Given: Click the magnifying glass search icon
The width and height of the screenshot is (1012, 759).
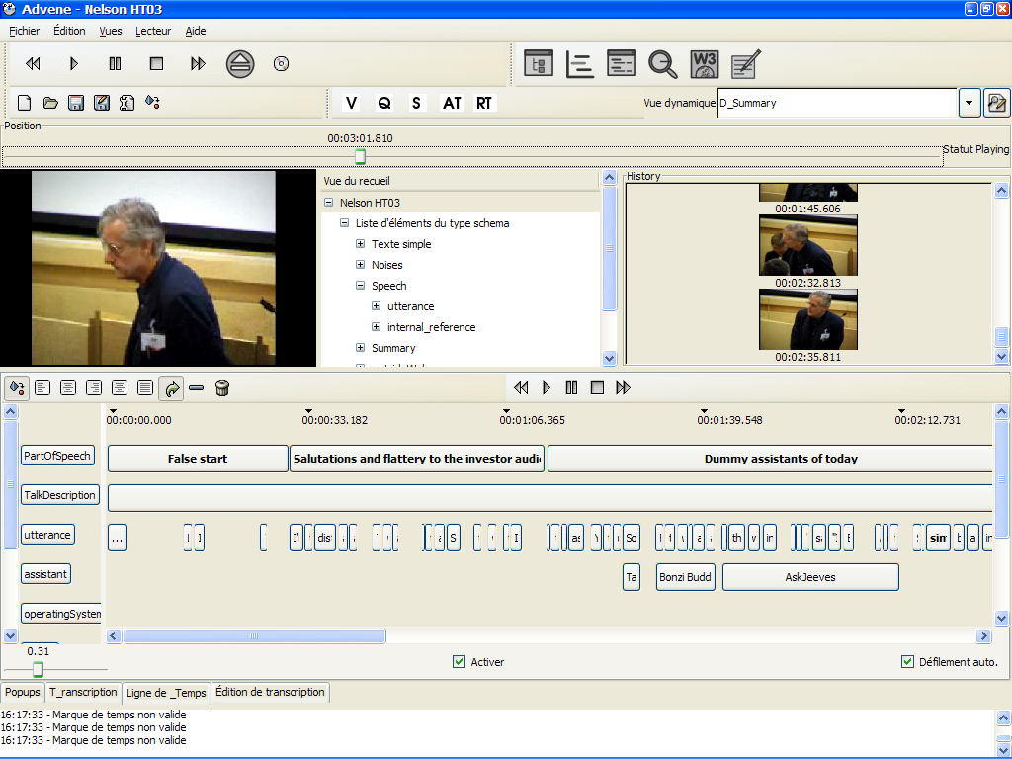Looking at the screenshot, I should coord(662,64).
